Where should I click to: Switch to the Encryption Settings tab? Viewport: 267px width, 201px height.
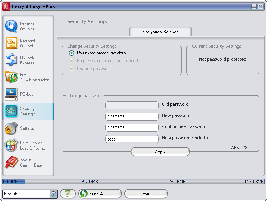click(160, 32)
